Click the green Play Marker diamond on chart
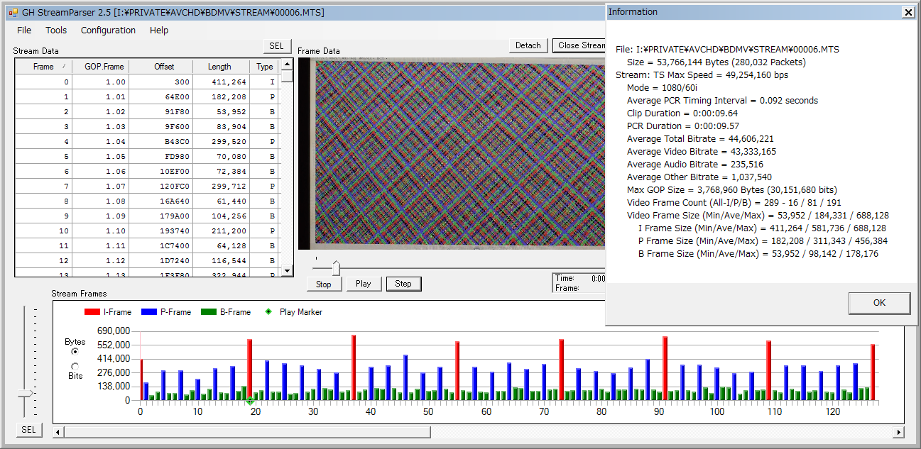 [x=250, y=401]
